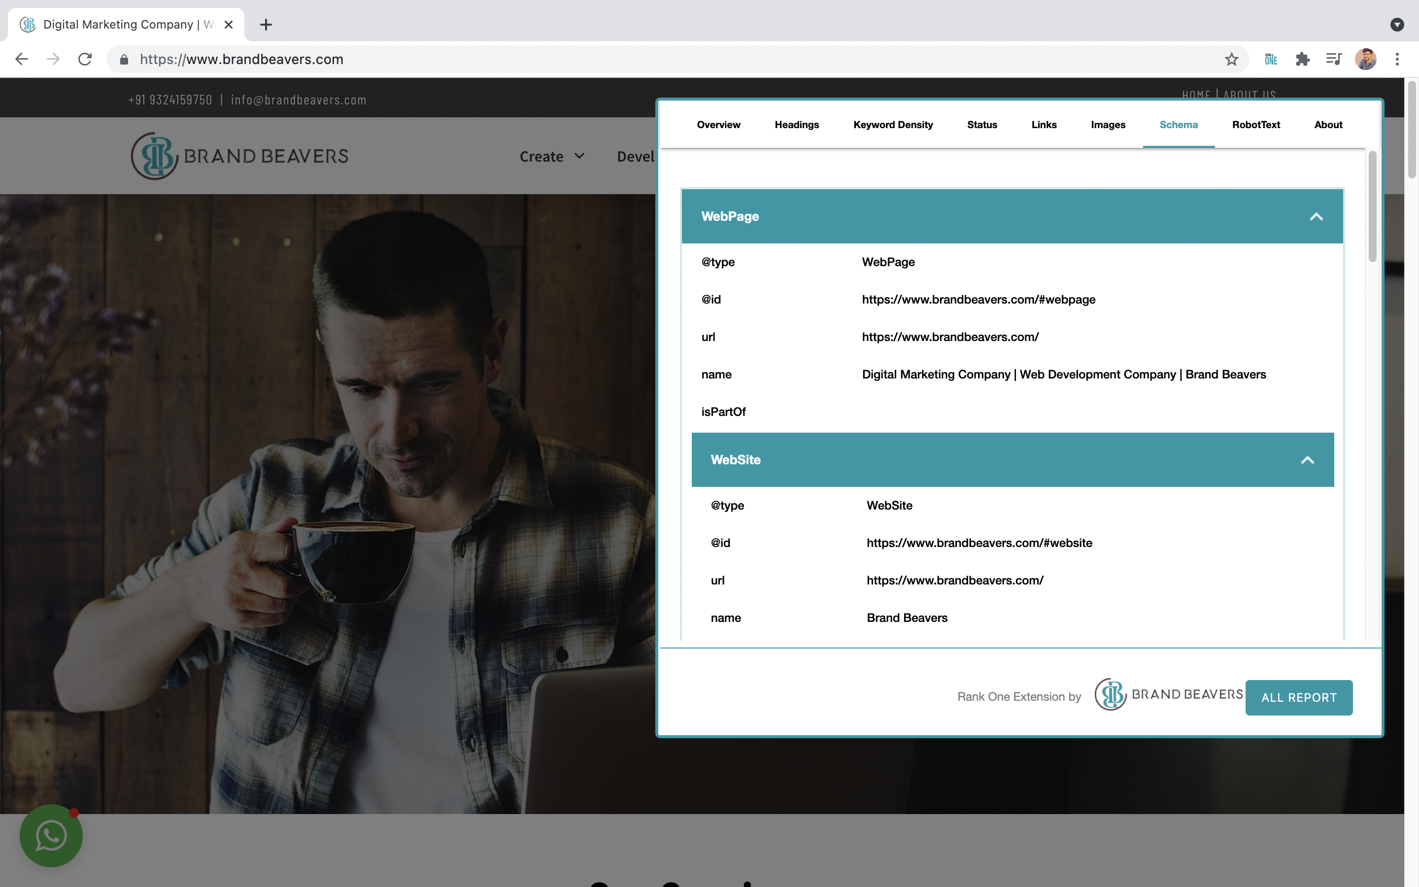Viewport: 1419px width, 887px height.
Task: Click the back navigation arrow
Action: (21, 59)
